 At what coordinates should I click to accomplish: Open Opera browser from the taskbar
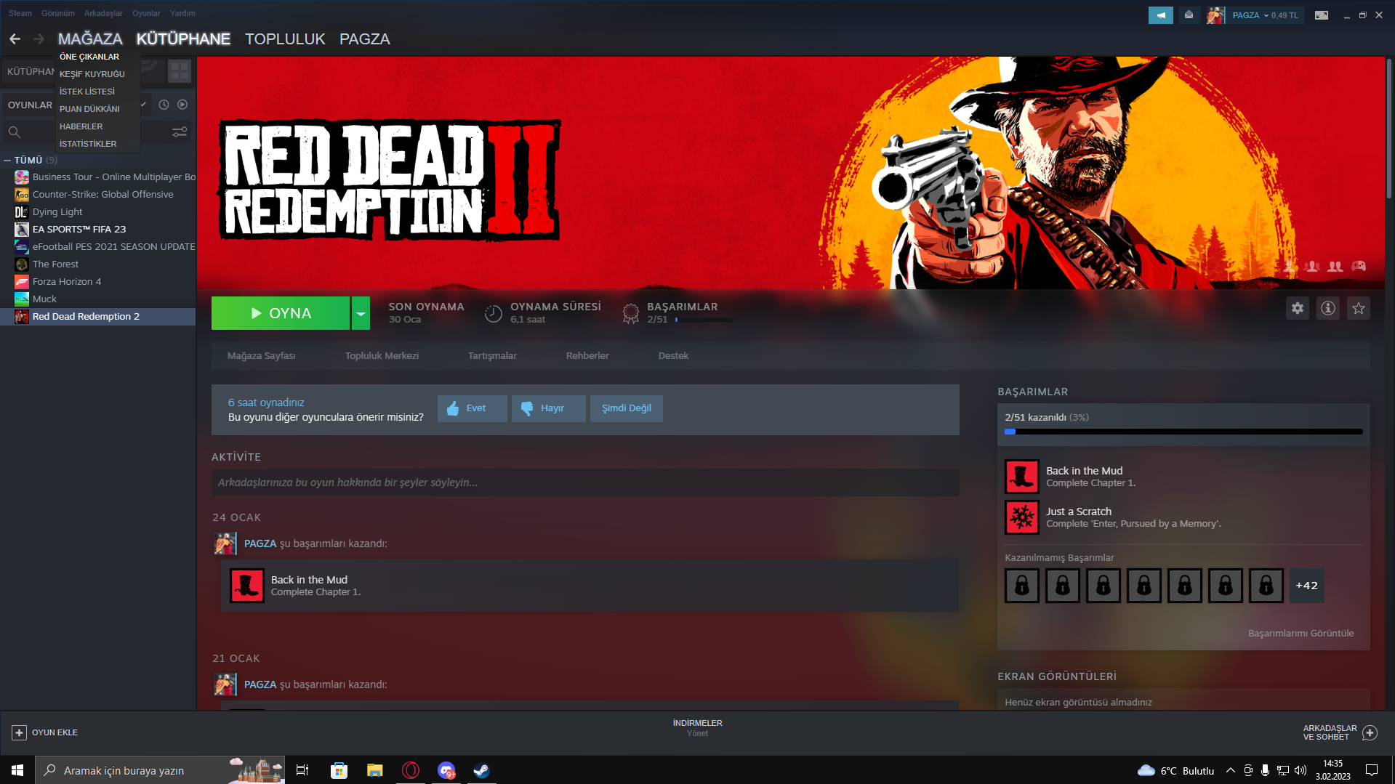[411, 770]
